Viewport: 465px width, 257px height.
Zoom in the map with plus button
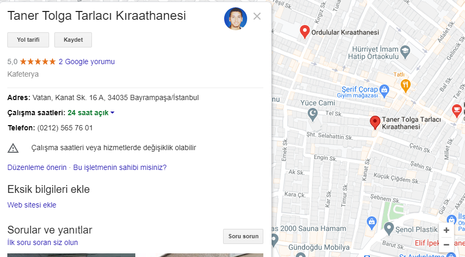(446, 230)
